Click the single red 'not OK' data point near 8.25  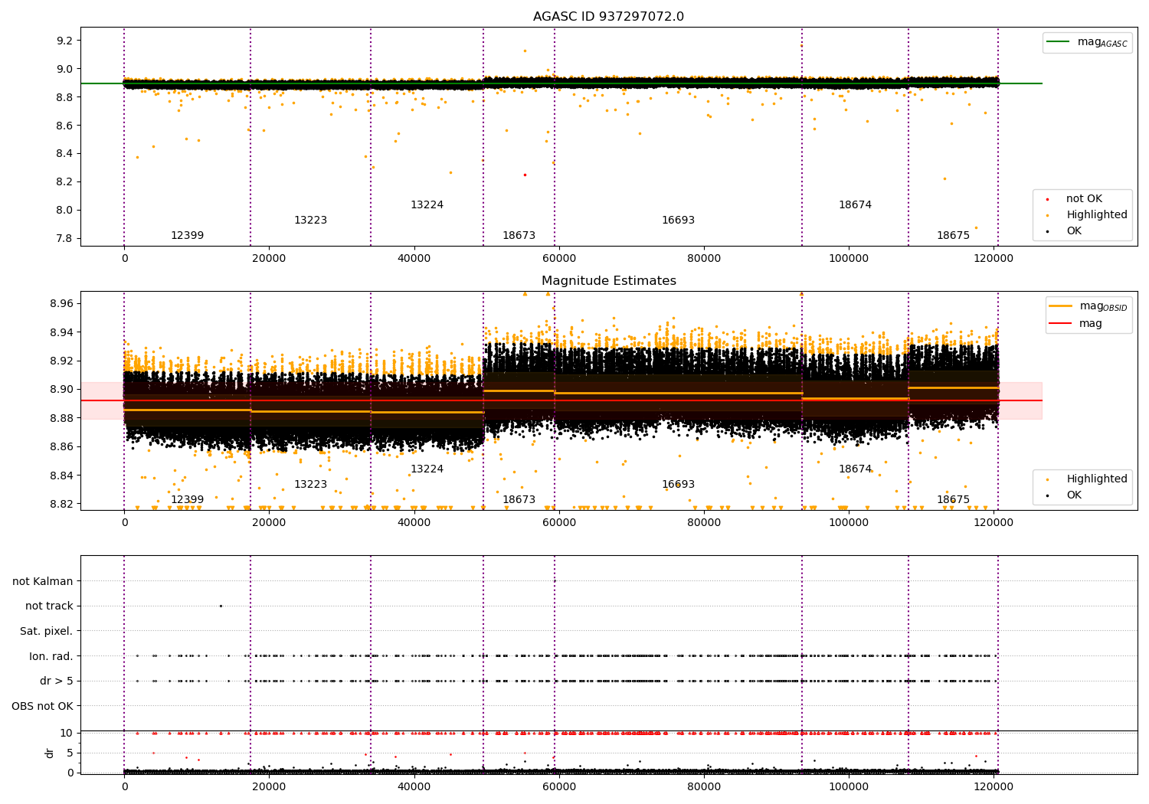pyautogui.click(x=525, y=175)
